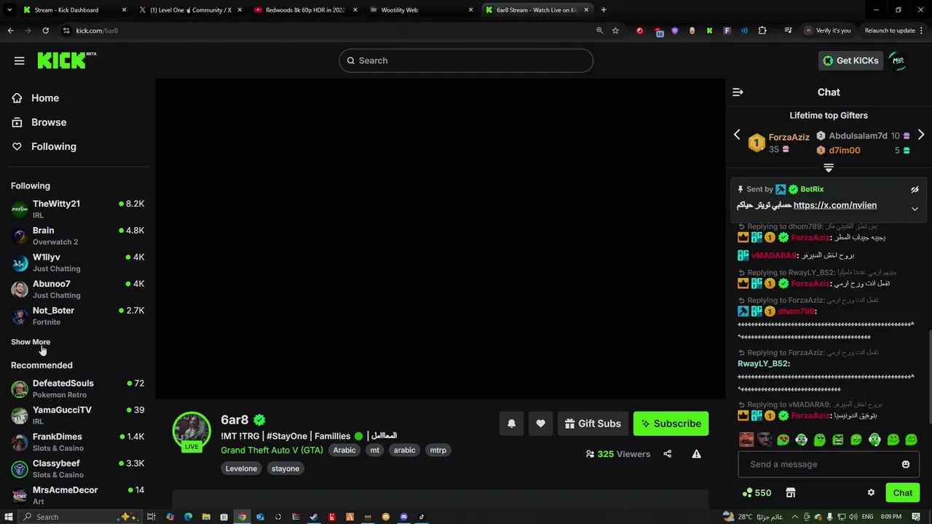
Task: Open Classybeef channel
Action: click(x=77, y=469)
